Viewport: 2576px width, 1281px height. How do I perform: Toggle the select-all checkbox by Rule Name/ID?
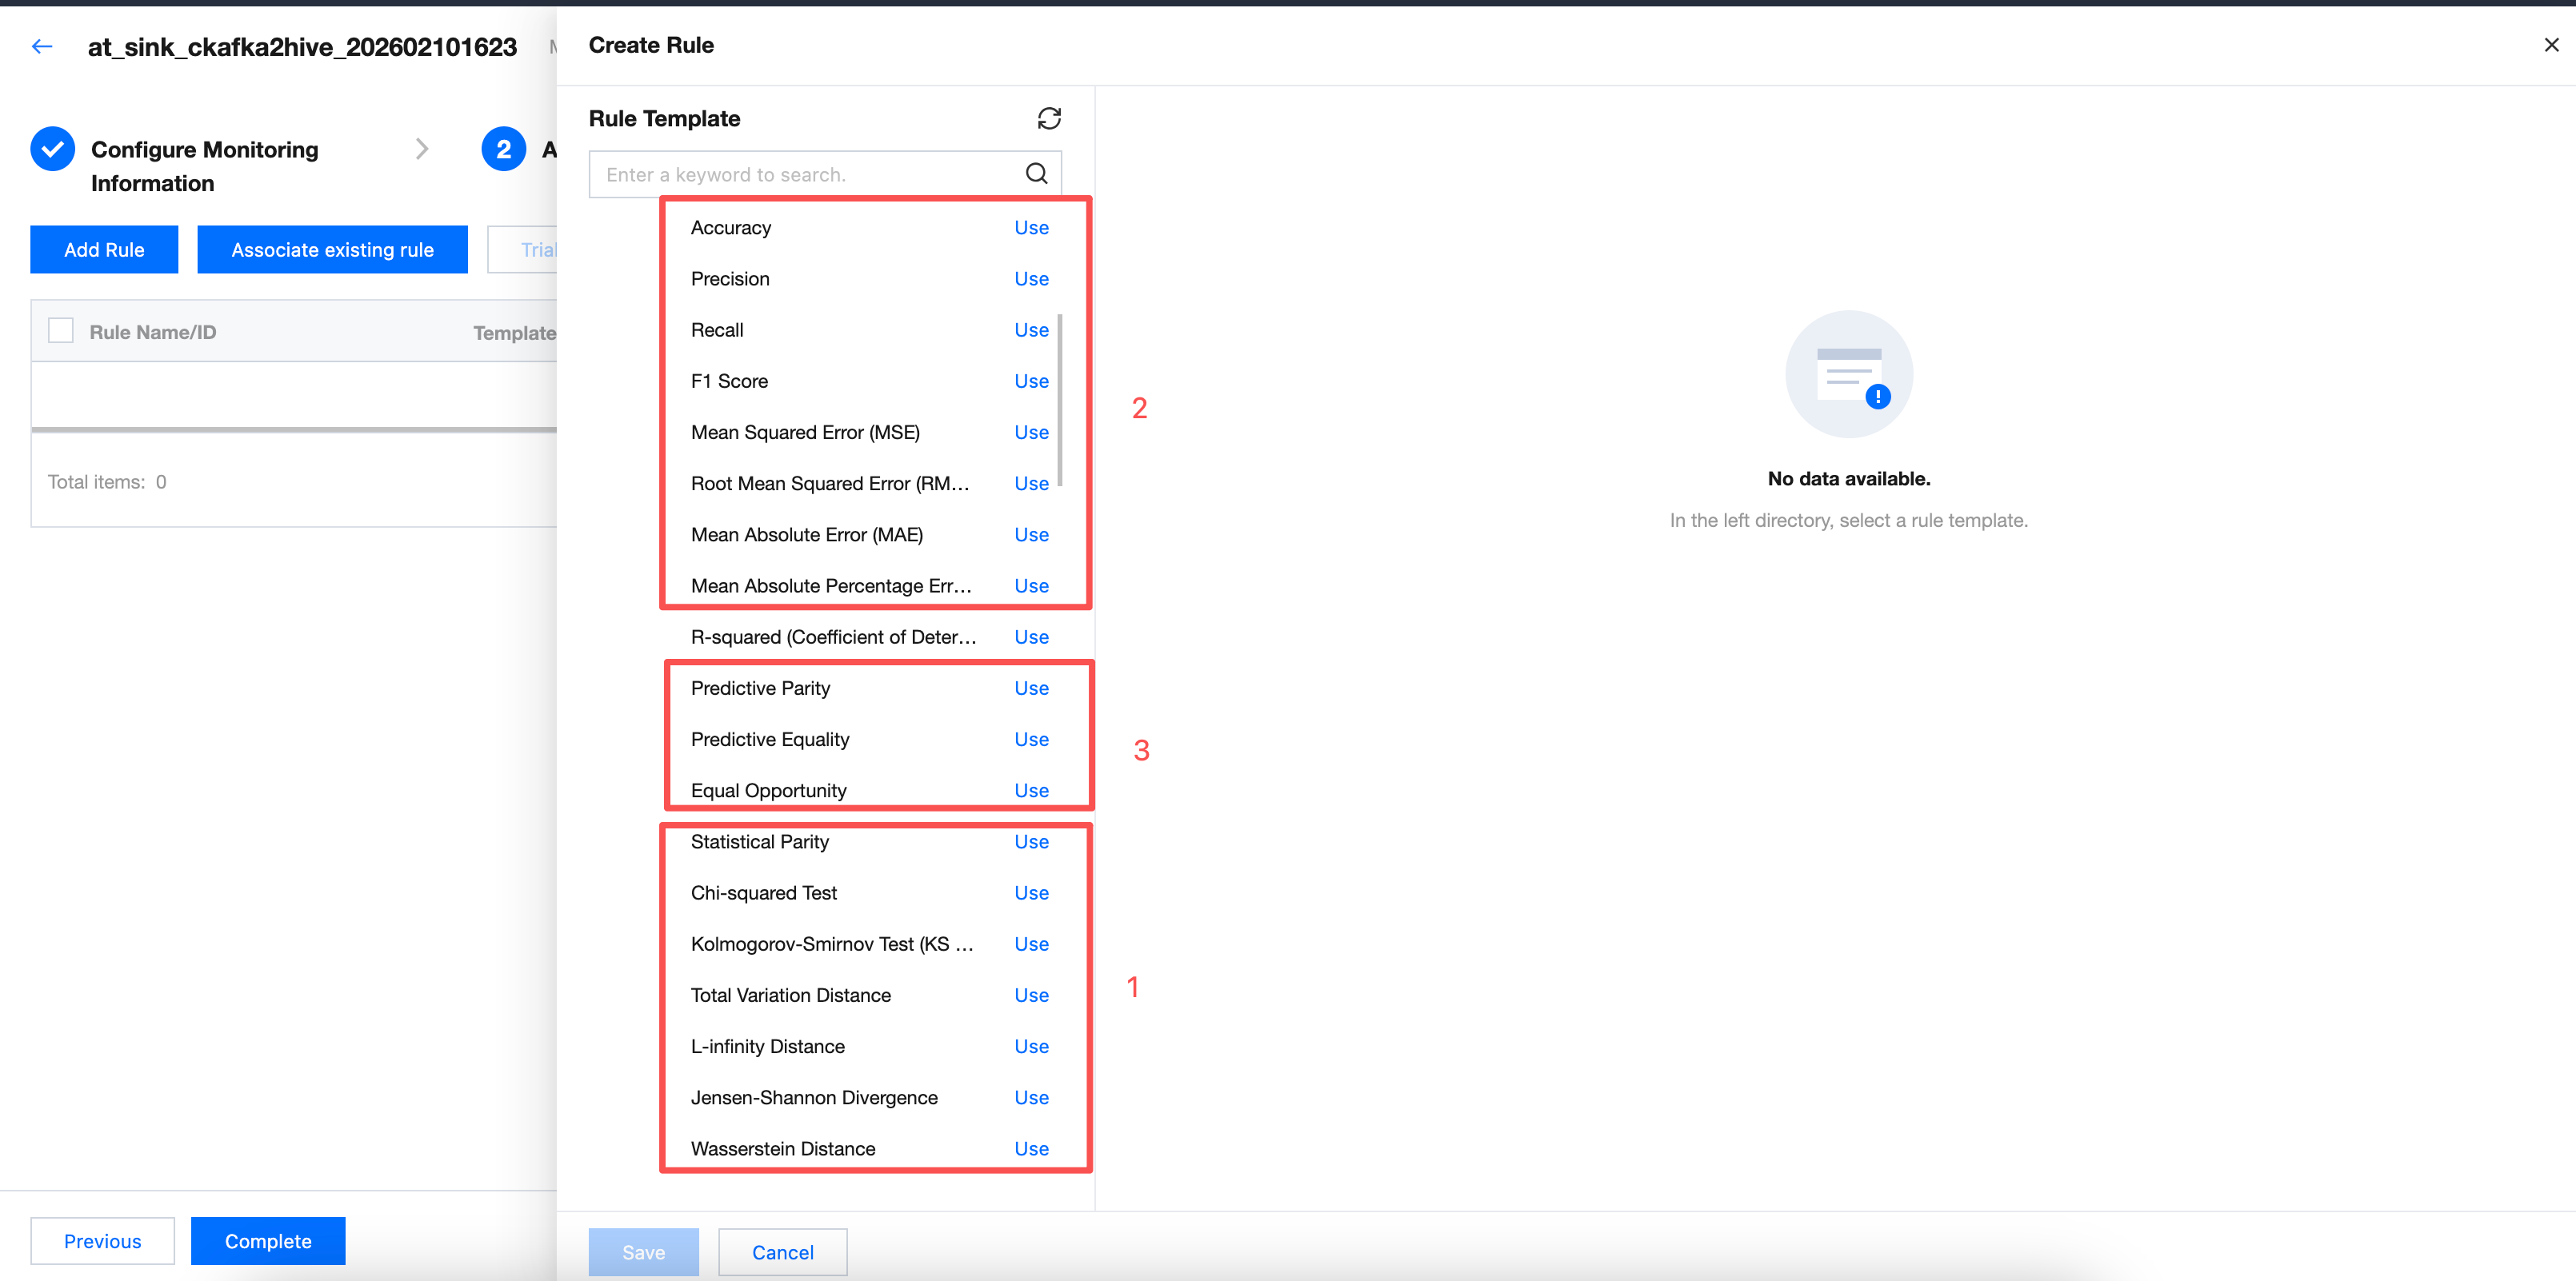coord(61,331)
